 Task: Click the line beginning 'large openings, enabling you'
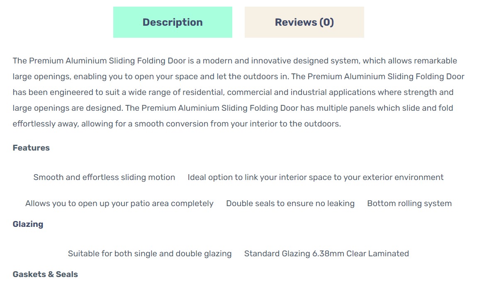(239, 77)
